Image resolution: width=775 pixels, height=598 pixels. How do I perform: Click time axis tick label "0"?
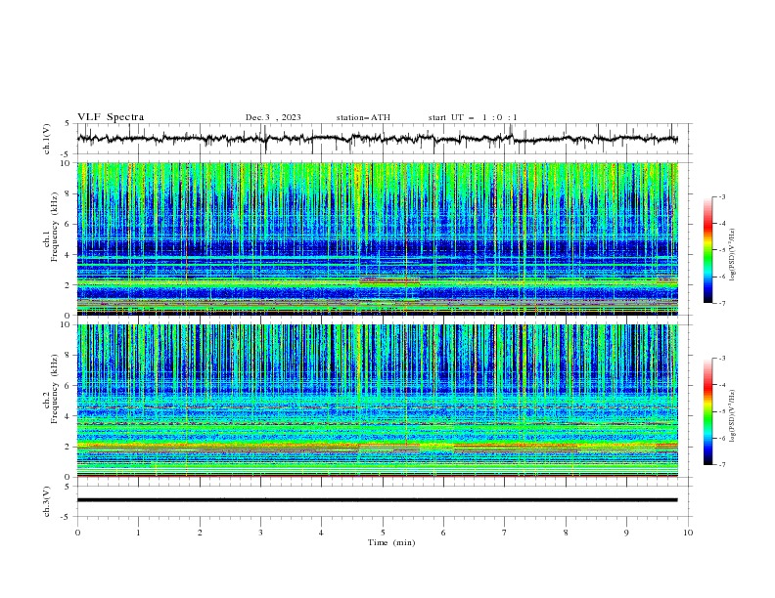pos(77,533)
